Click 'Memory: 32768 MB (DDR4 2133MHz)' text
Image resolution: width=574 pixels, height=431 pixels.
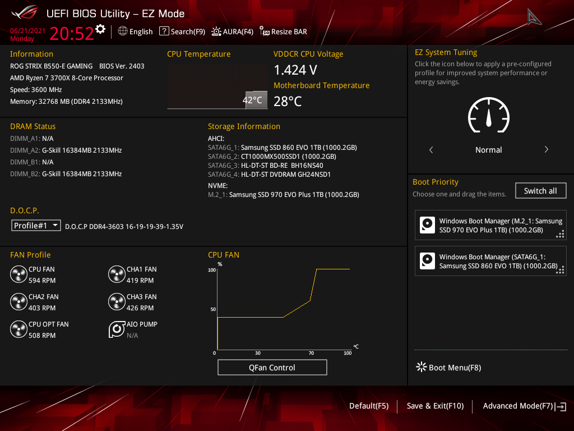pyautogui.click(x=66, y=101)
